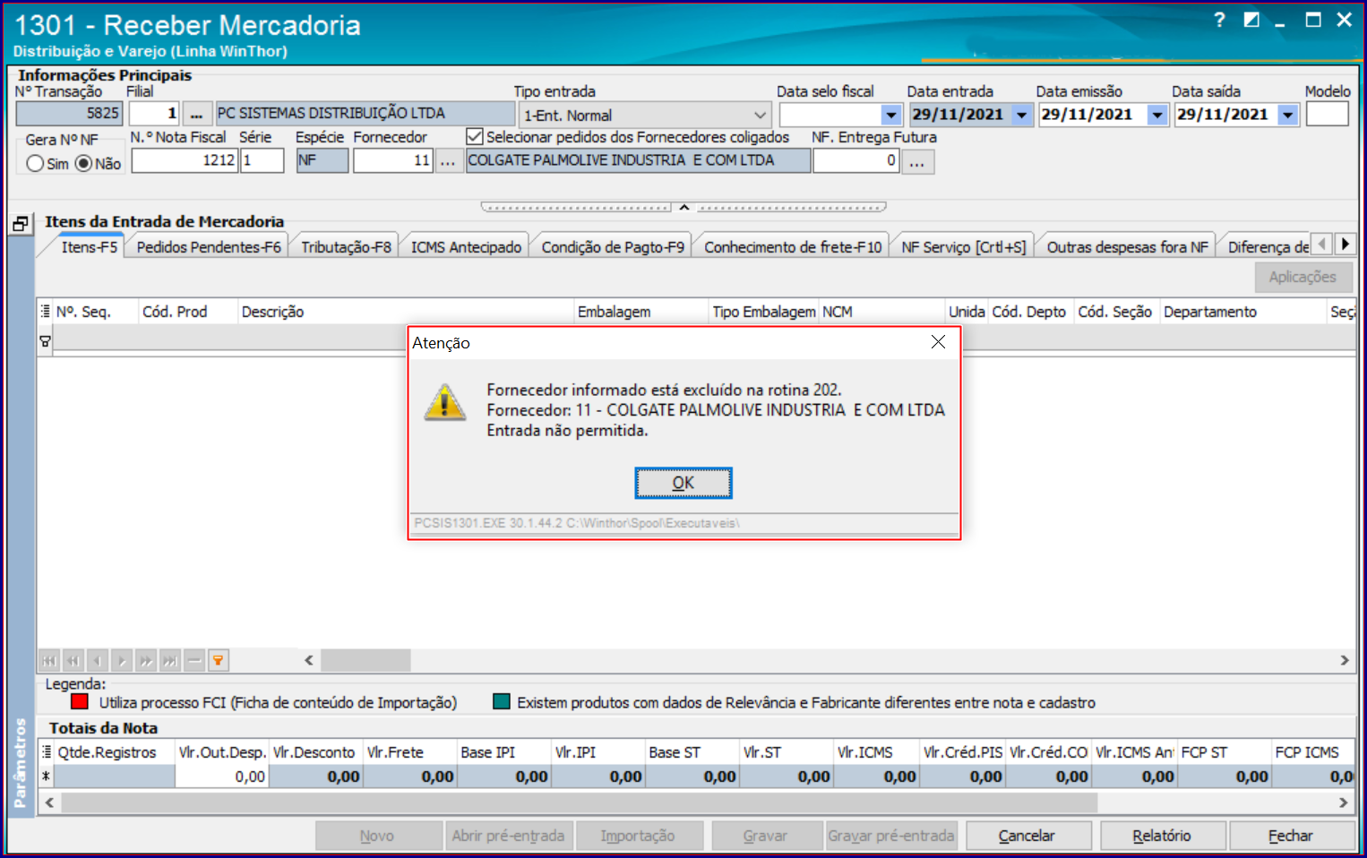Image resolution: width=1367 pixels, height=858 pixels.
Task: Click the Série input field
Action: [x=262, y=160]
